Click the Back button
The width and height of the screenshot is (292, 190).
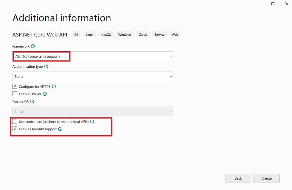(x=238, y=178)
